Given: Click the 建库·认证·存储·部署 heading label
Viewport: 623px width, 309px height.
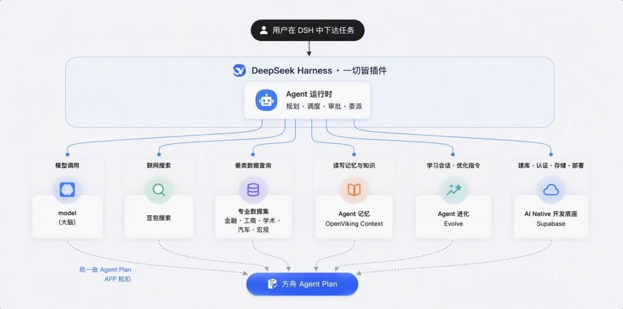Looking at the screenshot, I should pyautogui.click(x=551, y=166).
